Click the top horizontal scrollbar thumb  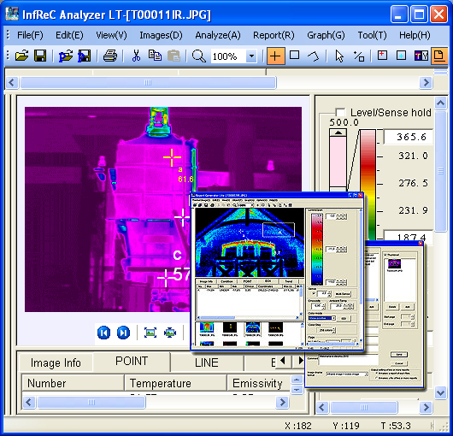[148, 83]
